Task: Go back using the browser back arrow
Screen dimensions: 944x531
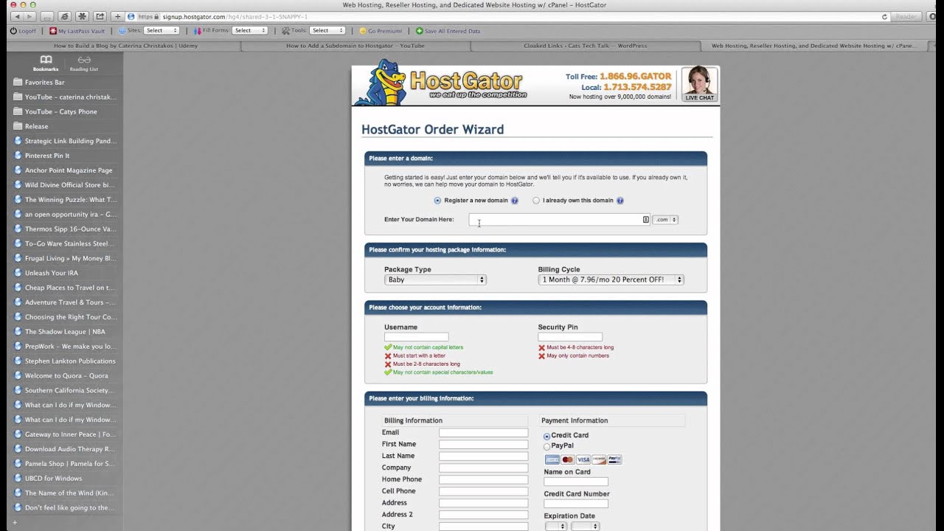Action: (17, 16)
